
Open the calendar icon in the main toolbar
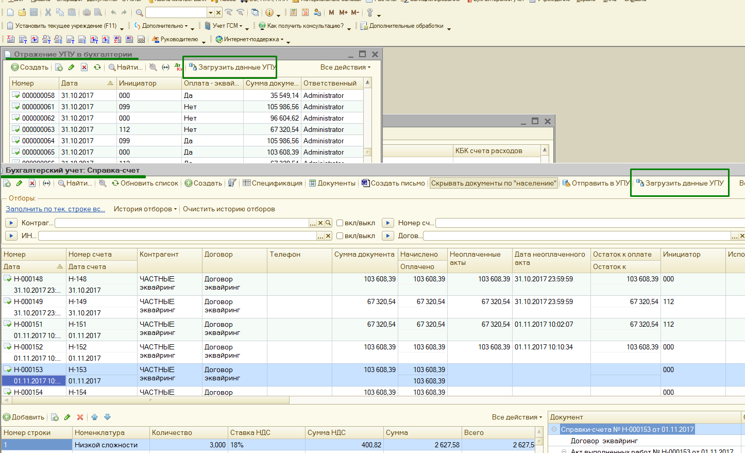tap(306, 12)
